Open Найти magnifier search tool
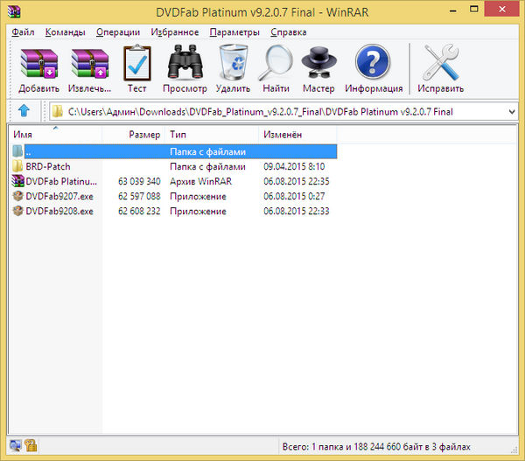The image size is (525, 461). pos(276,69)
